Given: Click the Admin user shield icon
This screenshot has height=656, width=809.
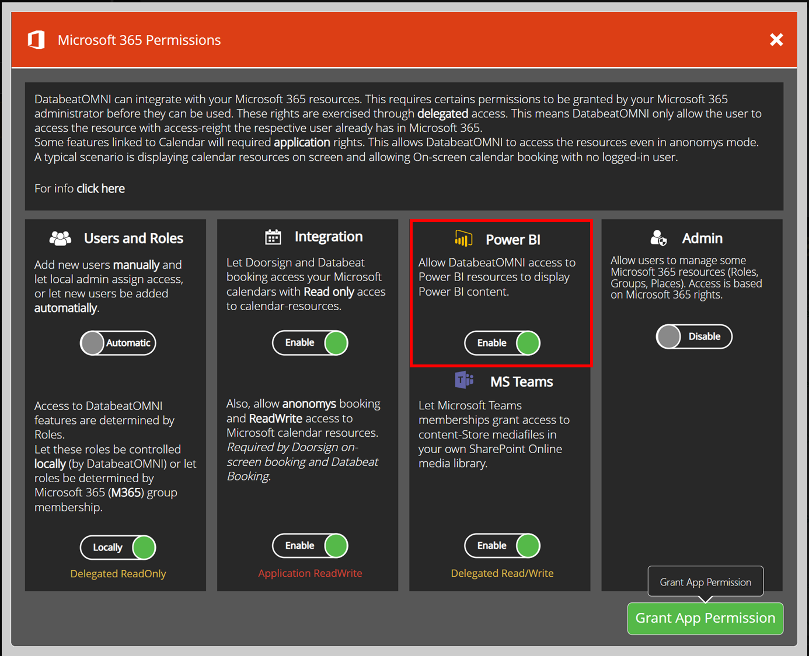Looking at the screenshot, I should pos(658,238).
